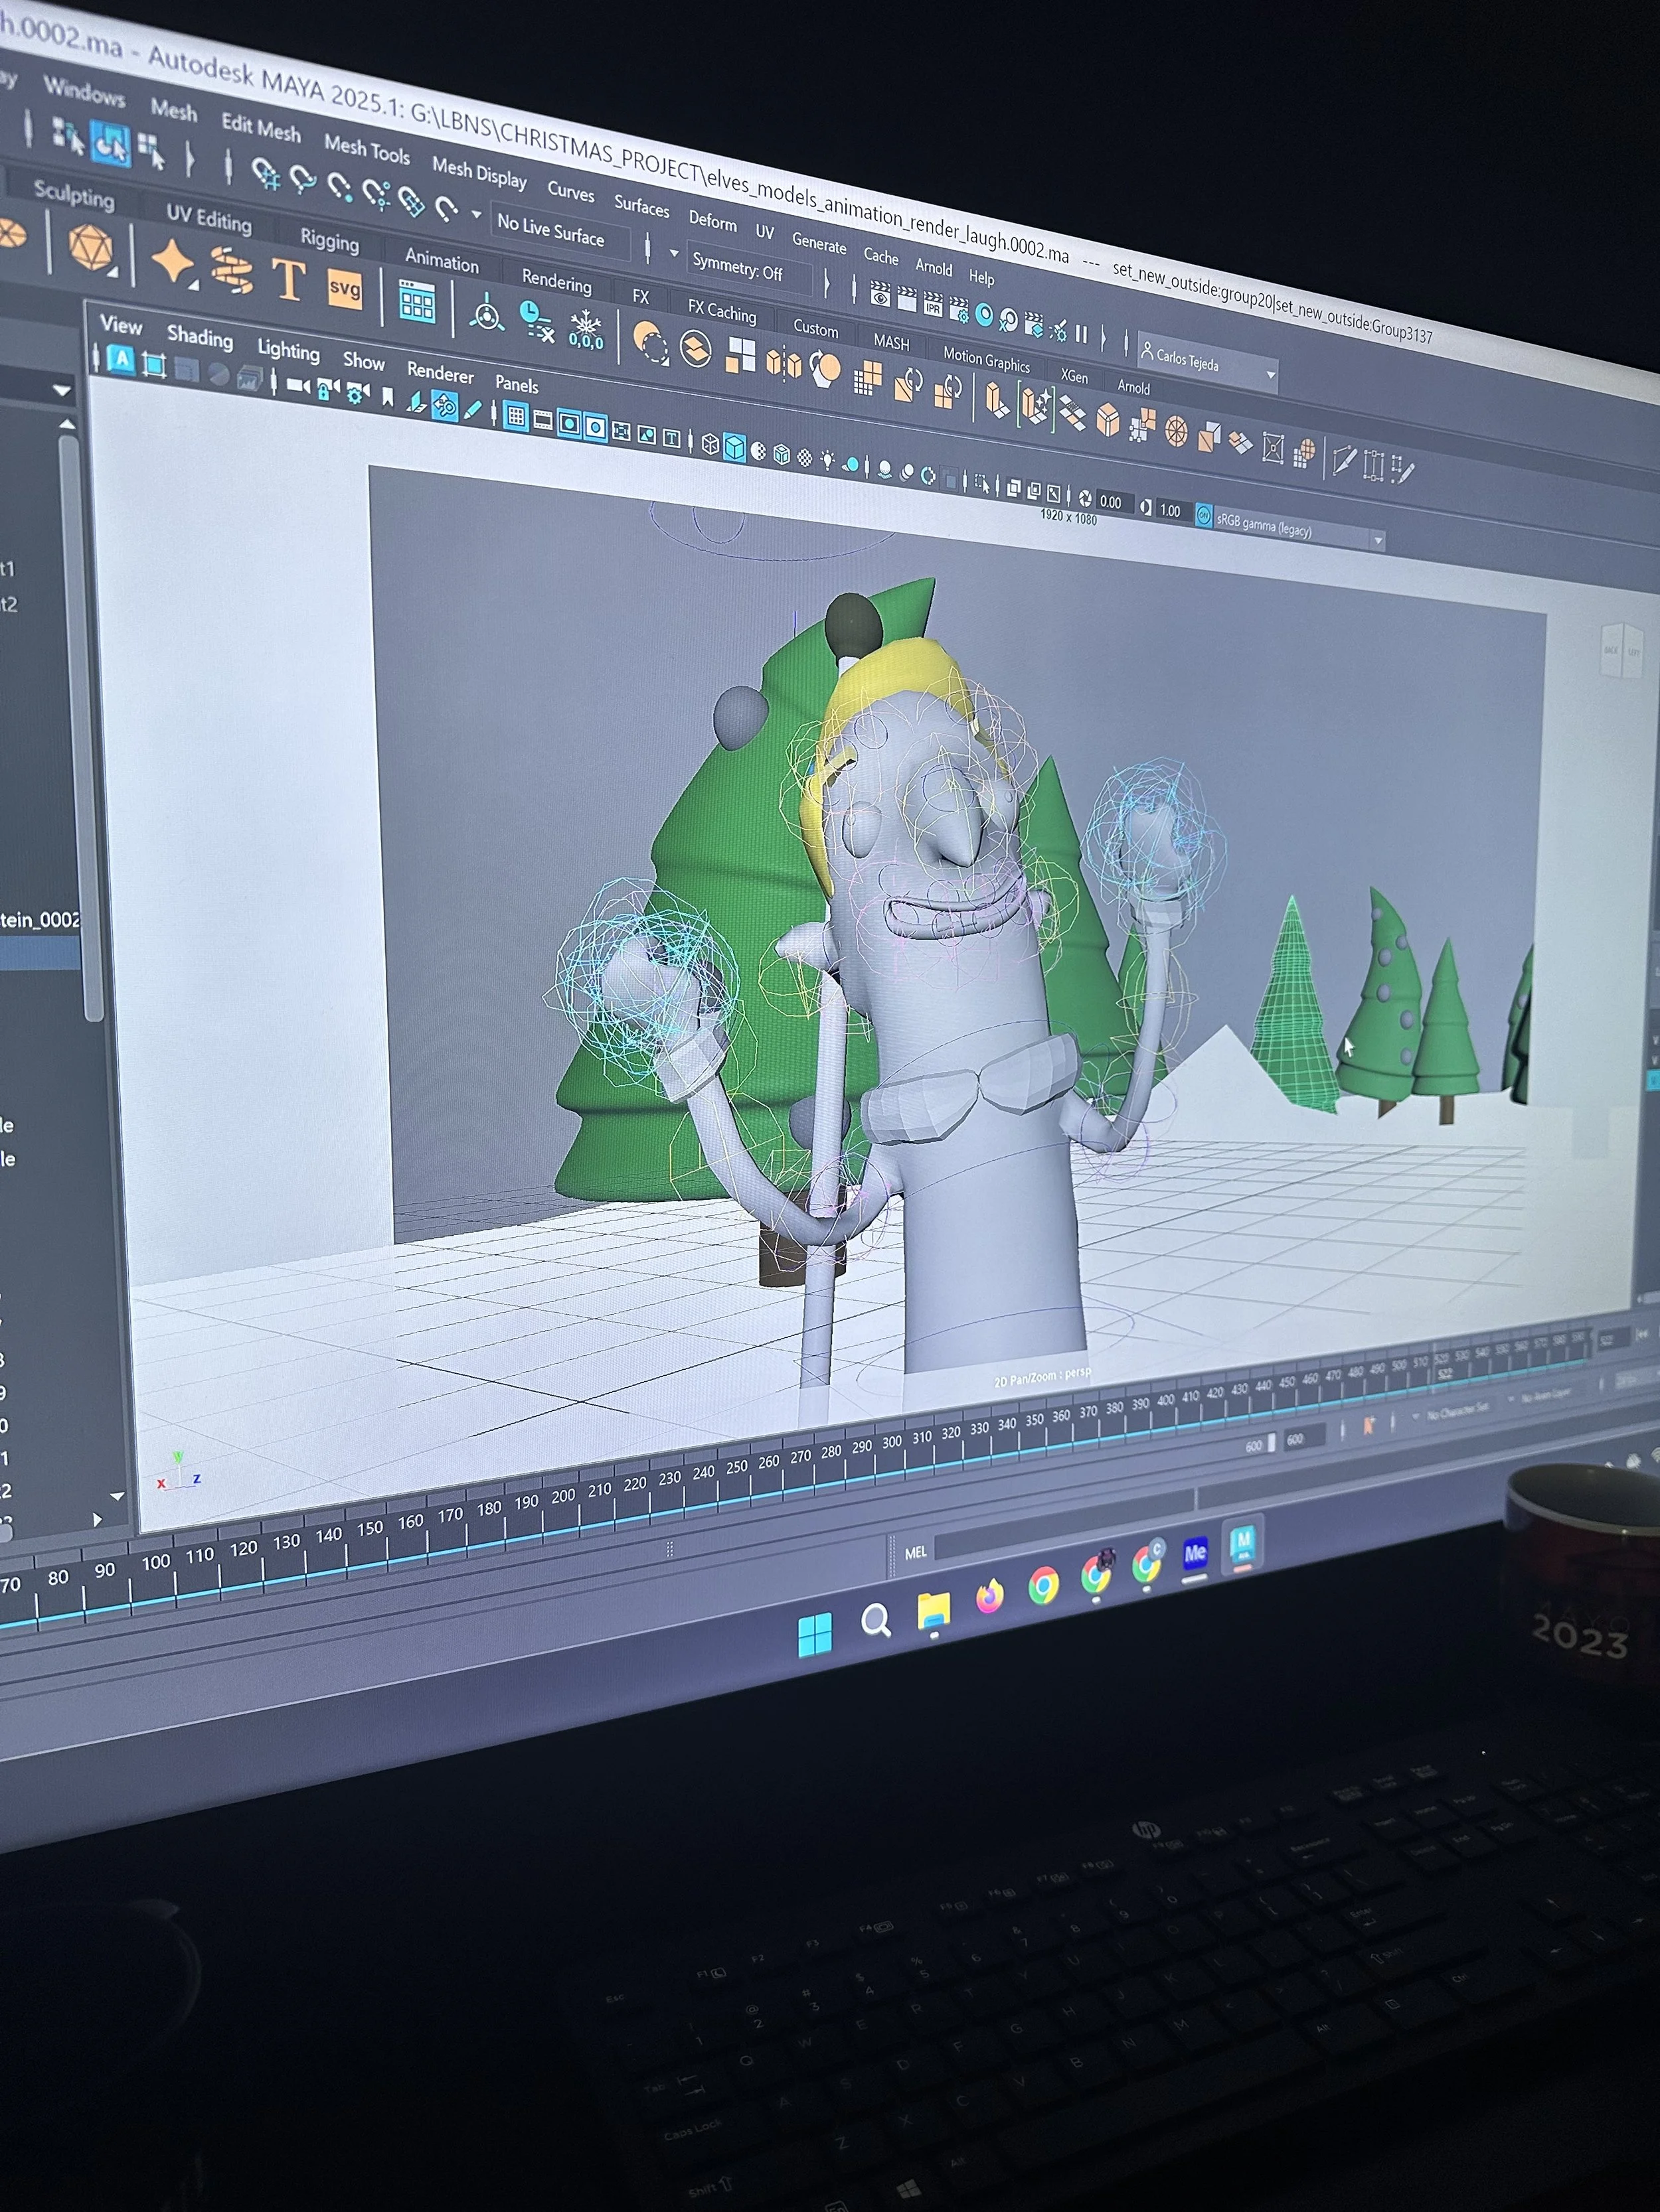The image size is (1660, 2212).
Task: Toggle smooth shade all cube button
Action: (x=734, y=447)
